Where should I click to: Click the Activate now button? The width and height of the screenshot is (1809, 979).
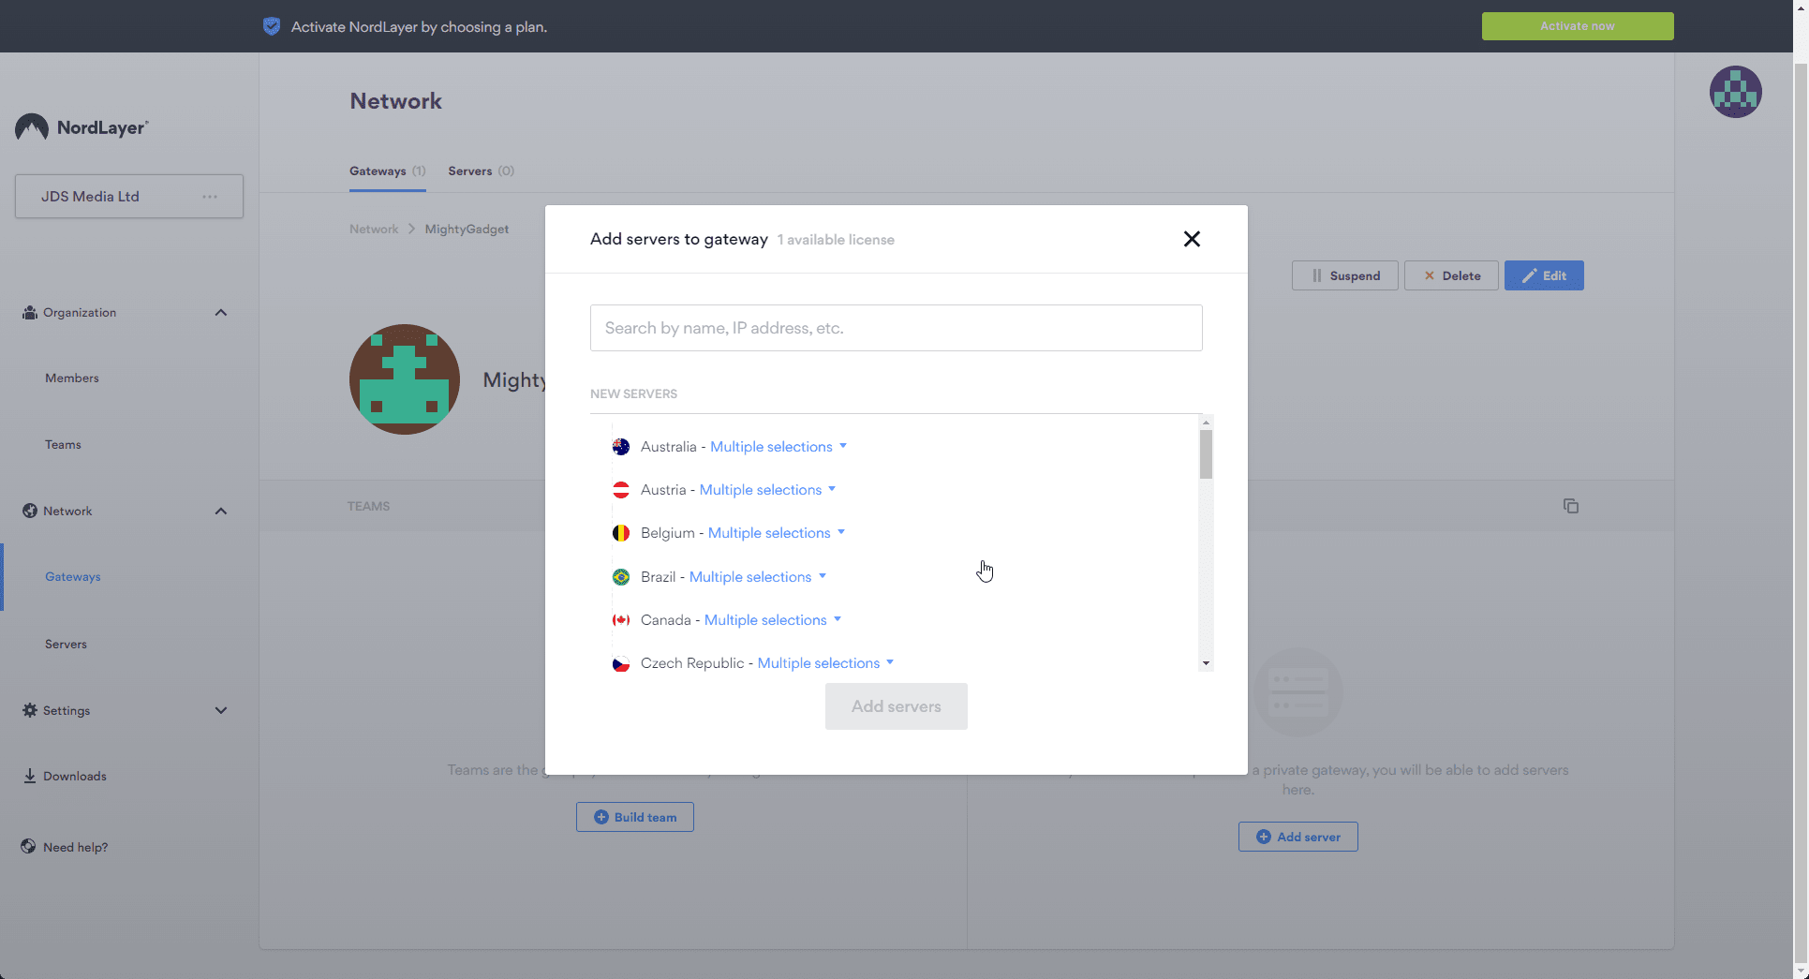[x=1577, y=26]
